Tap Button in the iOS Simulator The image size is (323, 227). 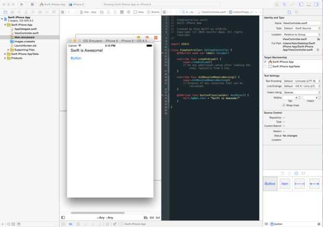76,58
